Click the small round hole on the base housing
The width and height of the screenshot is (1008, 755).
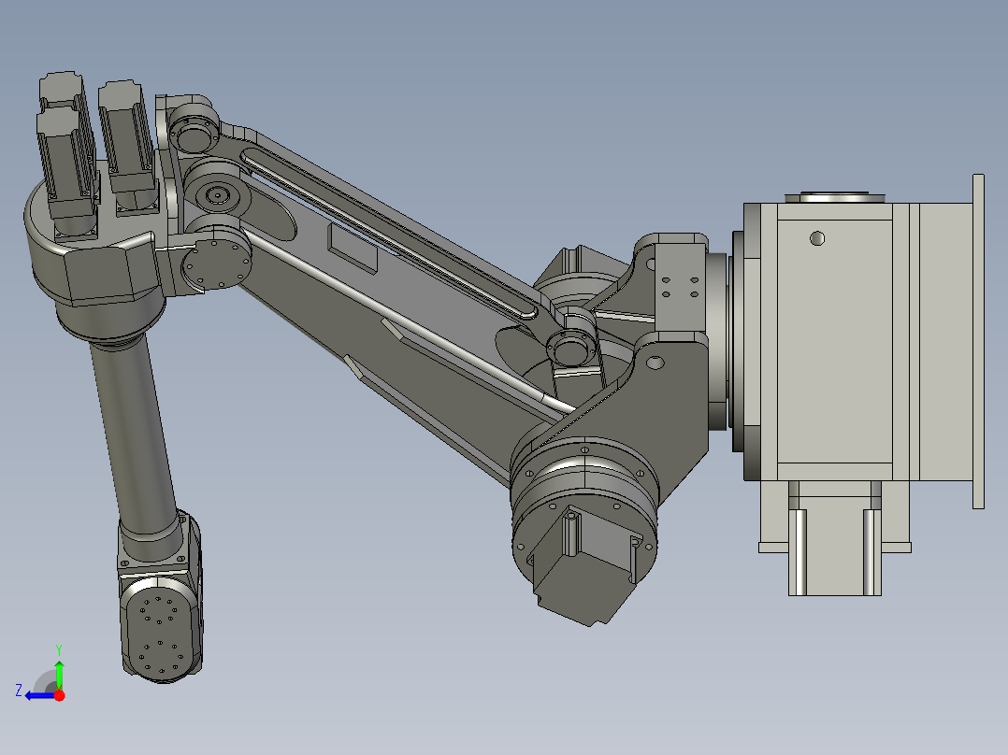pyautogui.click(x=816, y=236)
